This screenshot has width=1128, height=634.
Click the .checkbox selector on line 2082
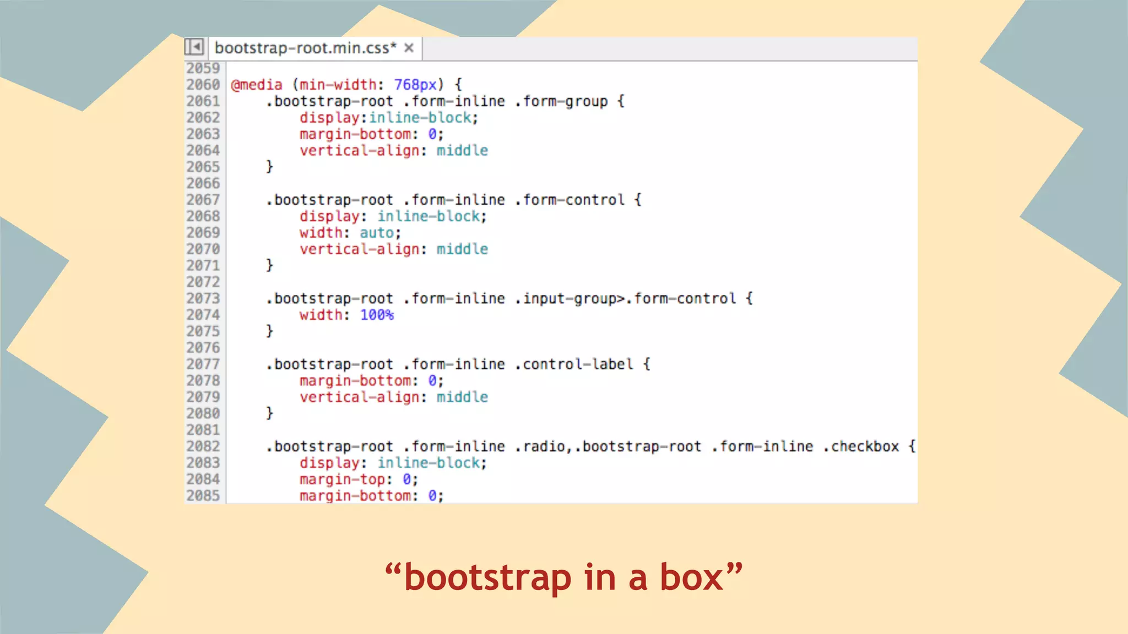(x=861, y=446)
